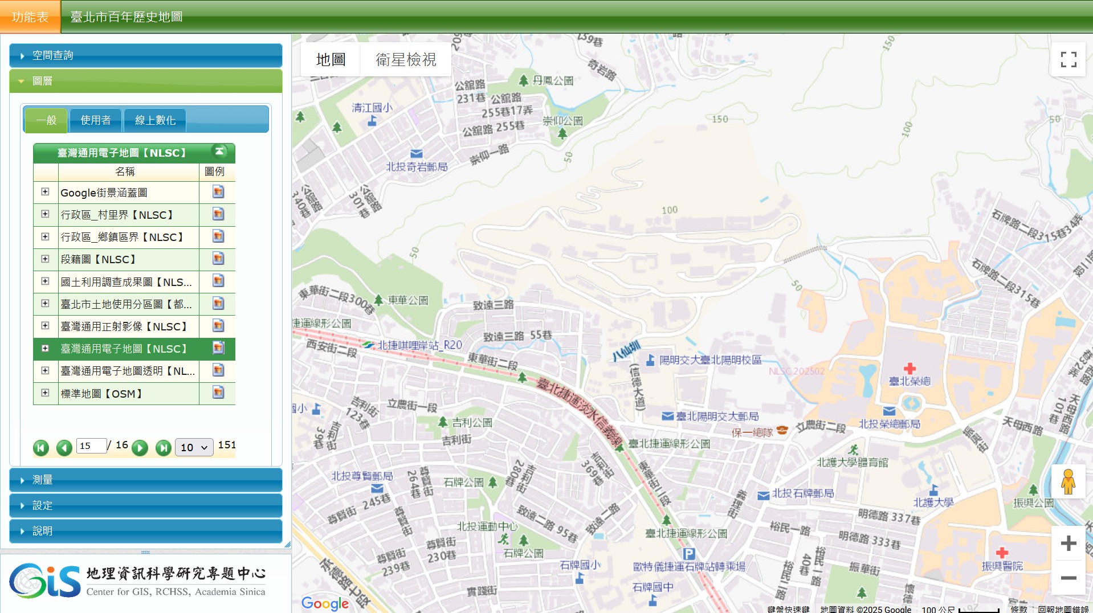Click the GIS center logo

point(137,581)
